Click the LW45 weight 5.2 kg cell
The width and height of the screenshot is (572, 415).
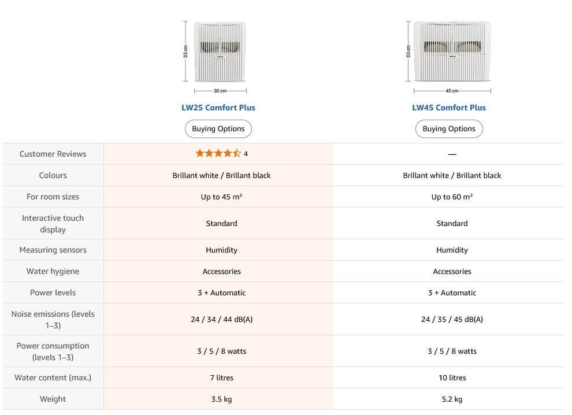pyautogui.click(x=452, y=399)
